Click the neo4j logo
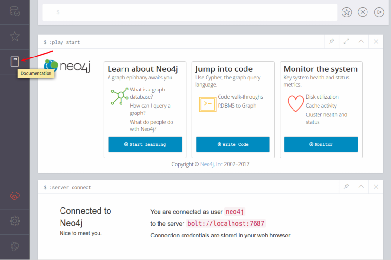 (x=67, y=67)
